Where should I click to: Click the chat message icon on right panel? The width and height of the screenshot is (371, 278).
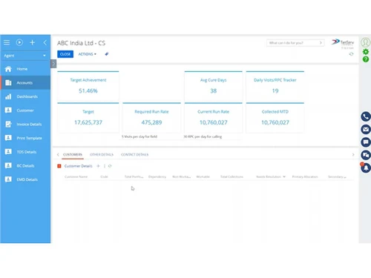tap(366, 142)
